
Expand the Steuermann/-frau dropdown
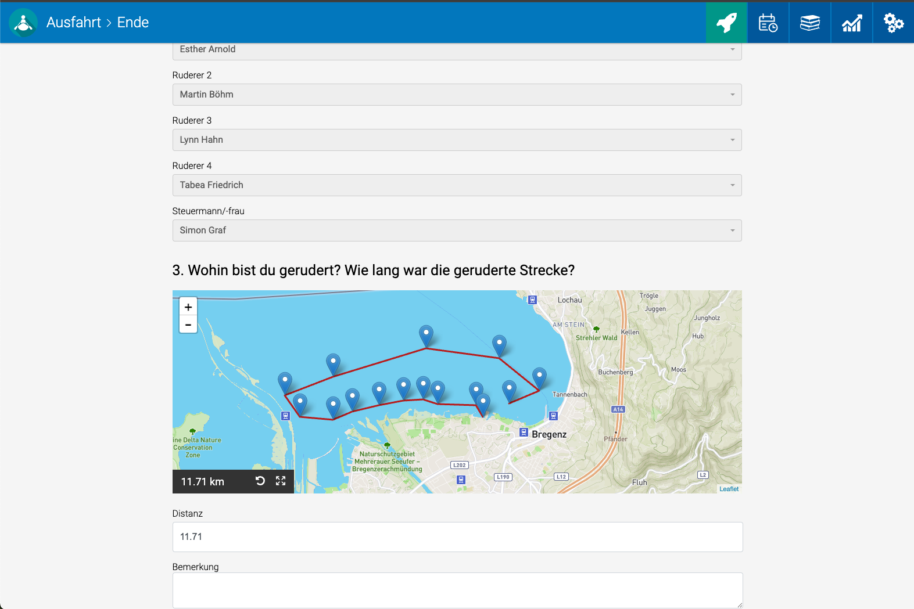coord(457,230)
